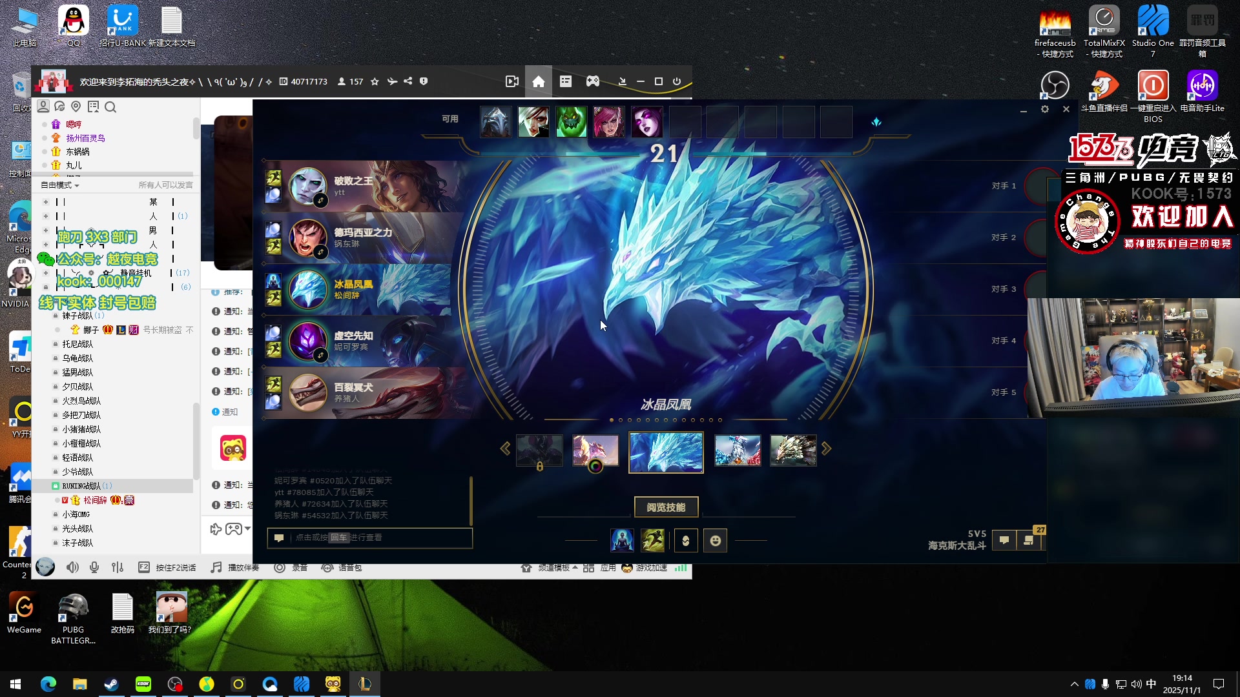
Task: Share the YY channel
Action: pyautogui.click(x=408, y=81)
